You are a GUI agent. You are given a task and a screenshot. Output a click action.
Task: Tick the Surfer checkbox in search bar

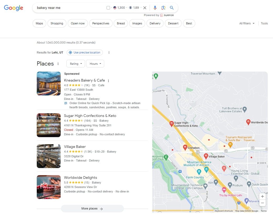108,8
